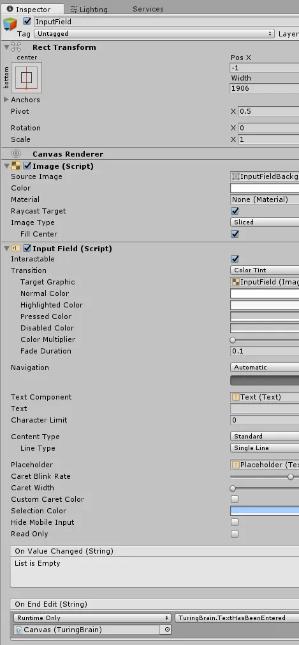
Task: Enable Custom Caret Color
Action: coord(235,499)
